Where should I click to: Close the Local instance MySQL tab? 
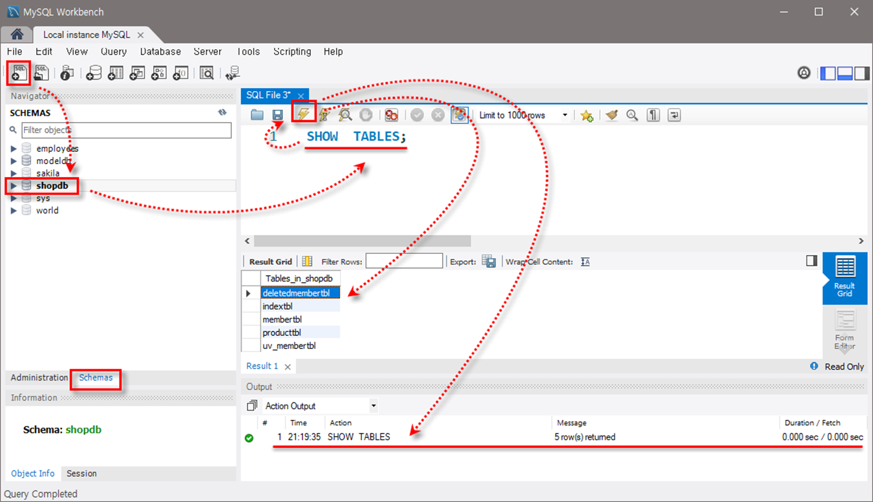[140, 35]
